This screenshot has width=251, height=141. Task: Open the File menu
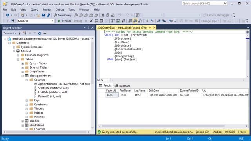[5, 9]
